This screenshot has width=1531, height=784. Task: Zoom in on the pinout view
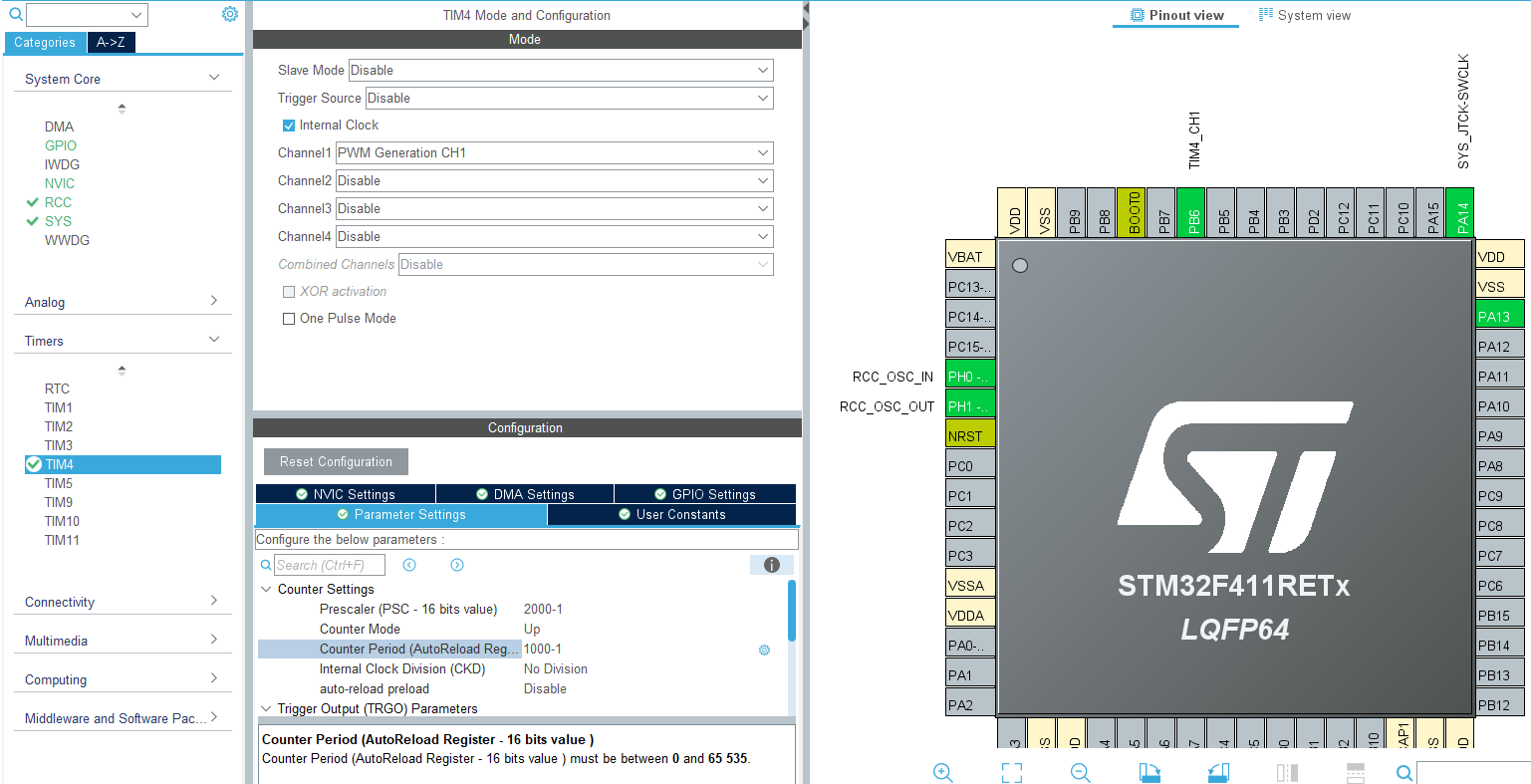(943, 772)
